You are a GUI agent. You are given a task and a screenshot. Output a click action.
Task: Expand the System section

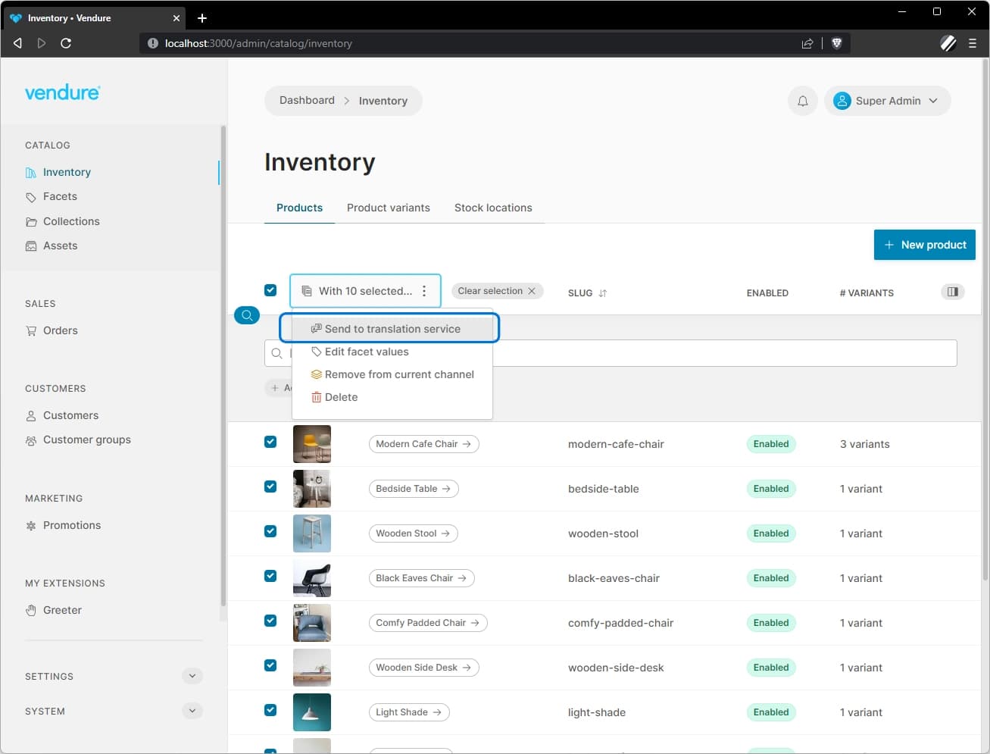point(192,711)
